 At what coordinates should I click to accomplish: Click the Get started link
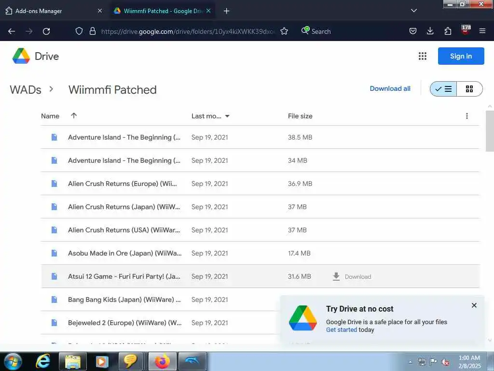(342, 329)
